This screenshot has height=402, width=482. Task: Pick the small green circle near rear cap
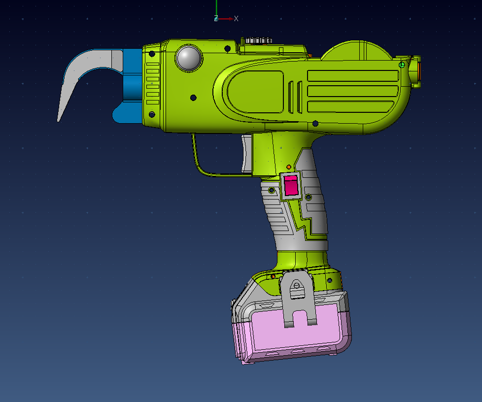pyautogui.click(x=402, y=65)
